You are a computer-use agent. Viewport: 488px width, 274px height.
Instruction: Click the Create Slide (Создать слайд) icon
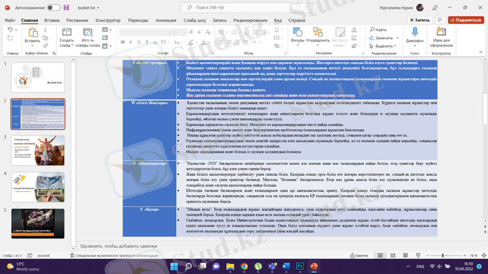[66, 33]
